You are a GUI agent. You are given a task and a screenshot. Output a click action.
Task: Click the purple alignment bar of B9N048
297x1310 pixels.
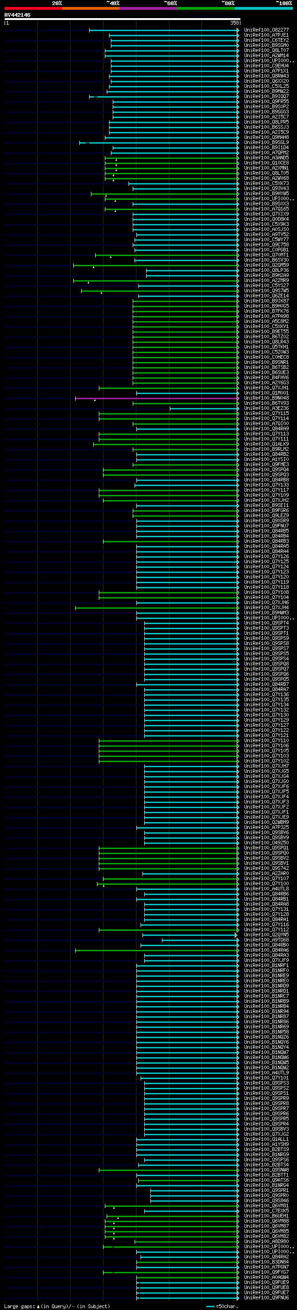pyautogui.click(x=156, y=398)
